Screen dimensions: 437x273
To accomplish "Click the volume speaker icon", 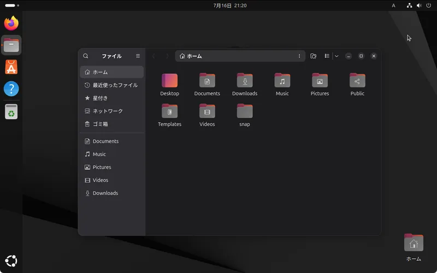I will [419, 5].
